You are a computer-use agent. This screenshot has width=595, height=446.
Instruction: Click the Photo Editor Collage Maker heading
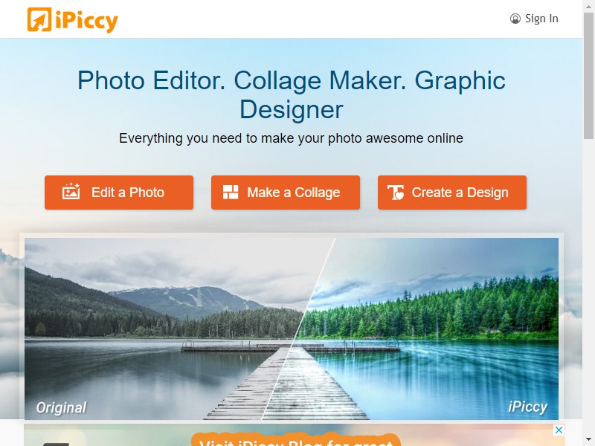click(292, 95)
